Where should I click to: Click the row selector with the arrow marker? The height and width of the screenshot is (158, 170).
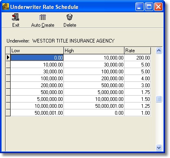pyautogui.click(x=8, y=58)
